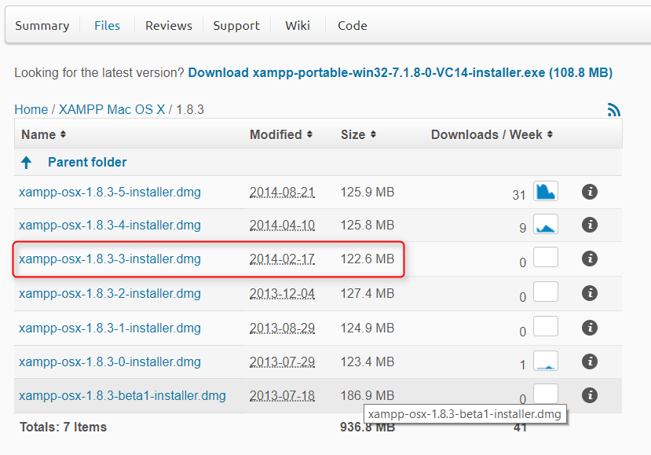
Task: Click the modified date 2013-08-29
Action: [x=282, y=328]
